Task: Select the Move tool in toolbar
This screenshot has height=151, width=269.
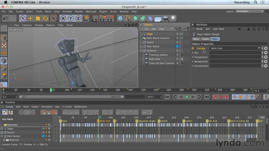Action: point(30,18)
